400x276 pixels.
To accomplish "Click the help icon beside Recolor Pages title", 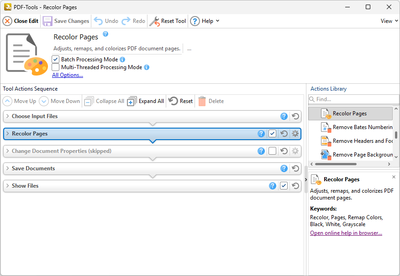I will click(105, 34).
